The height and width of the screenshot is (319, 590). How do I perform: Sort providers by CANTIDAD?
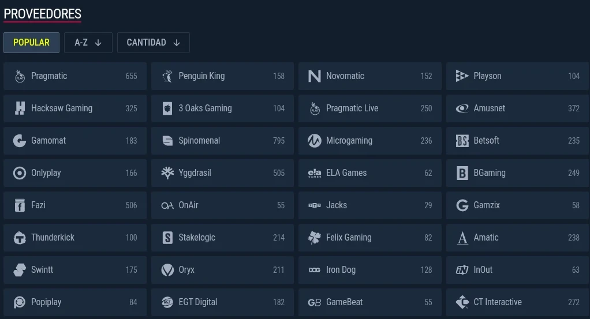pos(154,43)
